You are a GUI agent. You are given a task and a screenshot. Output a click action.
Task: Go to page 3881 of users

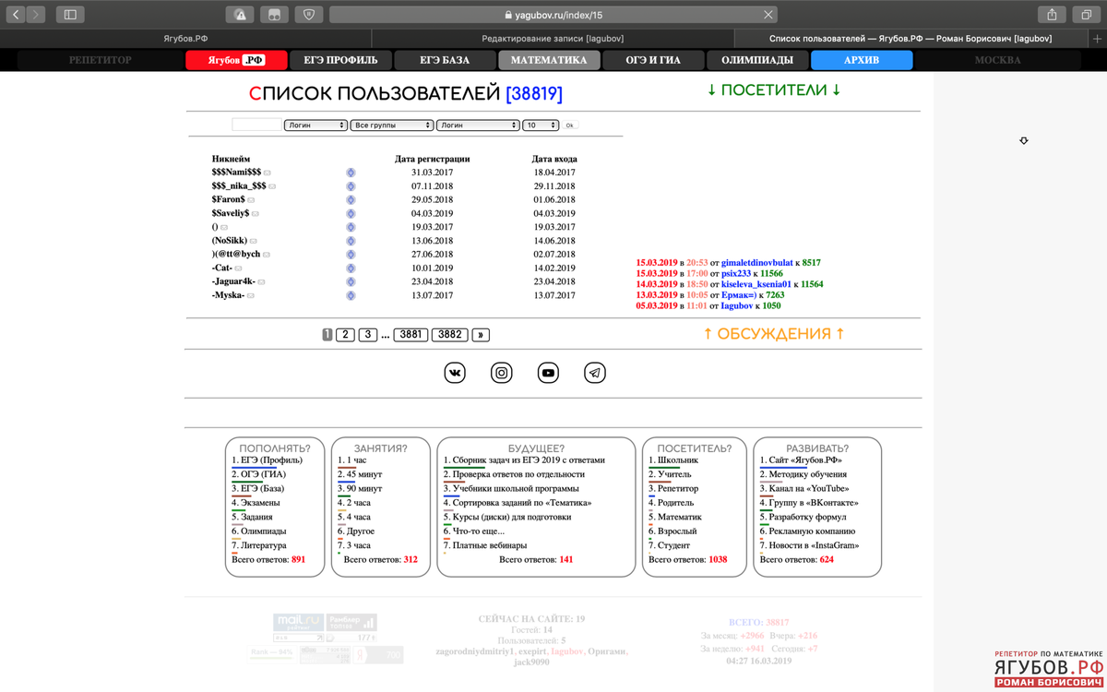[x=411, y=335]
